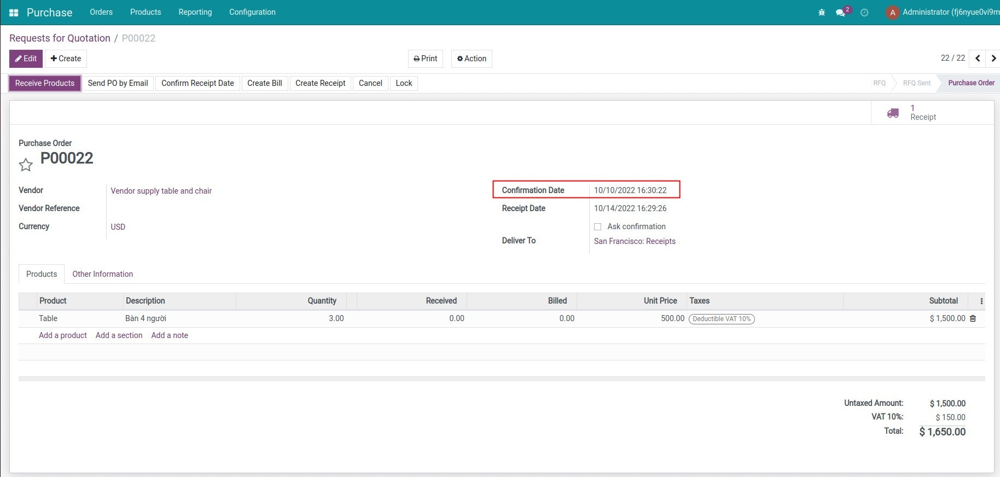The height and width of the screenshot is (477, 1000).
Task: Open the Action dropdown
Action: 472,59
